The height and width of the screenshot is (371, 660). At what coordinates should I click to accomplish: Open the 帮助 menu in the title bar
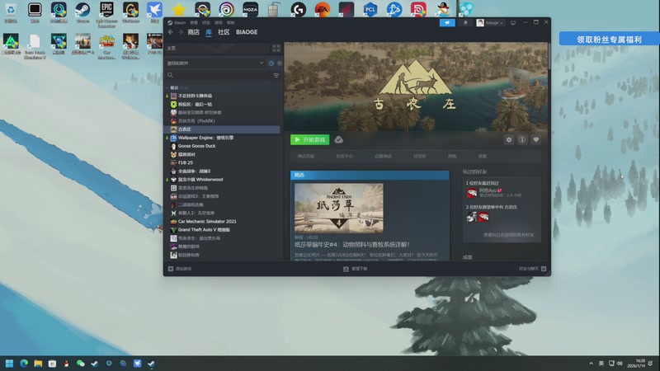click(x=231, y=23)
